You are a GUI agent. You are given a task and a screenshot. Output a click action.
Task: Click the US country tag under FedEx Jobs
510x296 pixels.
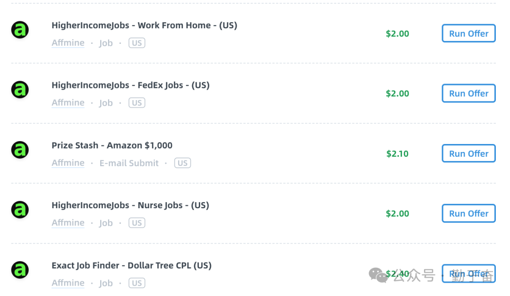coord(137,103)
